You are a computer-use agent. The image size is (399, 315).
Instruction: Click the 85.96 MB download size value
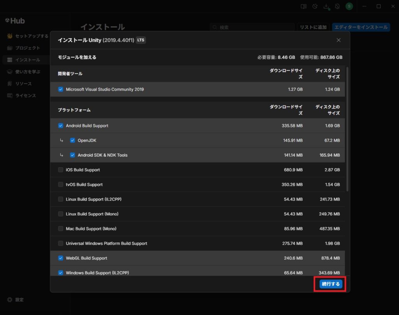pos(293,229)
